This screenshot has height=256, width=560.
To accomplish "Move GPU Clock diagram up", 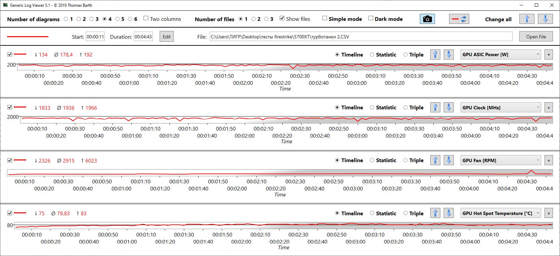I will [x=435, y=107].
